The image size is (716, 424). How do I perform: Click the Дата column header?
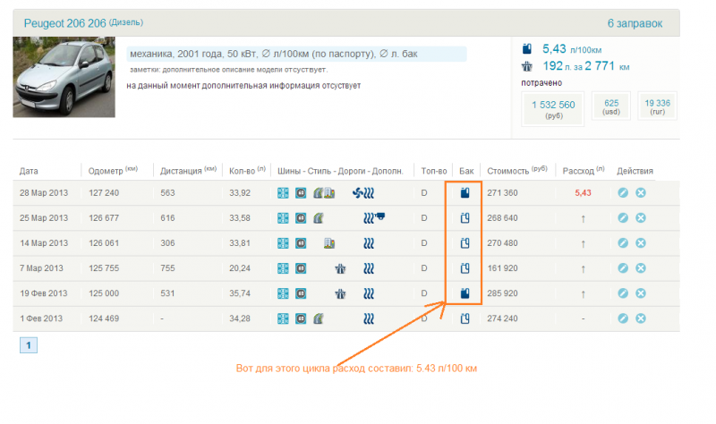29,171
